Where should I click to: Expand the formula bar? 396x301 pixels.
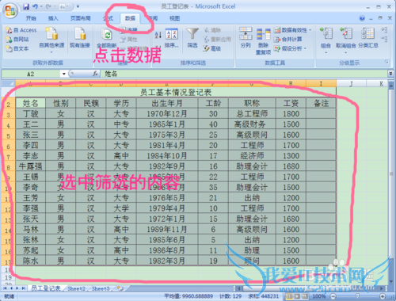coord(390,74)
